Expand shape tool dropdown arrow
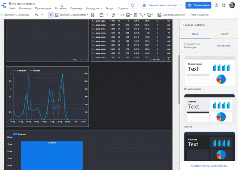This screenshot has height=170, width=238. (152, 15)
